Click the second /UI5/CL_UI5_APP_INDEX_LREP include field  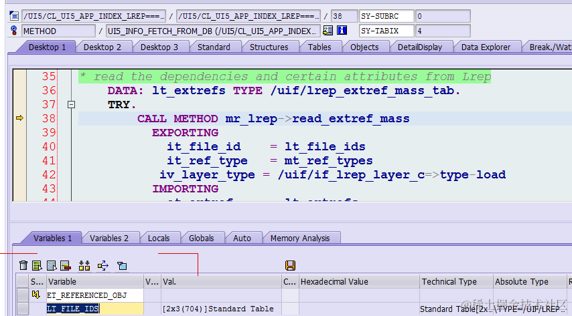point(248,16)
